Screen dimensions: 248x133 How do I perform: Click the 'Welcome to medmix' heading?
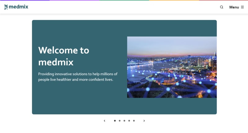point(64,56)
